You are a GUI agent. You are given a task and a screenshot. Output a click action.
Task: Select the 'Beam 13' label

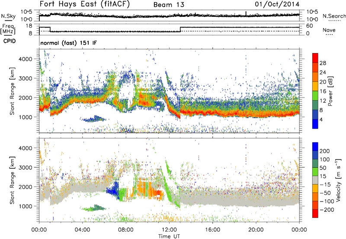pos(169,5)
